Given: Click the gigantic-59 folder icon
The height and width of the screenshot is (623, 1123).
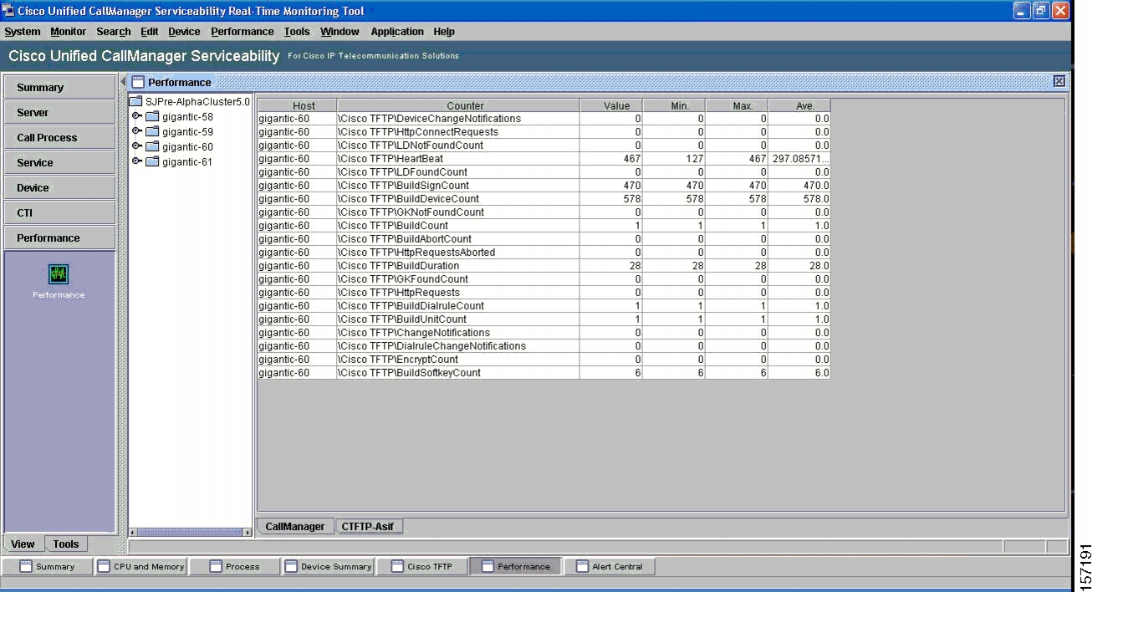Looking at the screenshot, I should 152,132.
